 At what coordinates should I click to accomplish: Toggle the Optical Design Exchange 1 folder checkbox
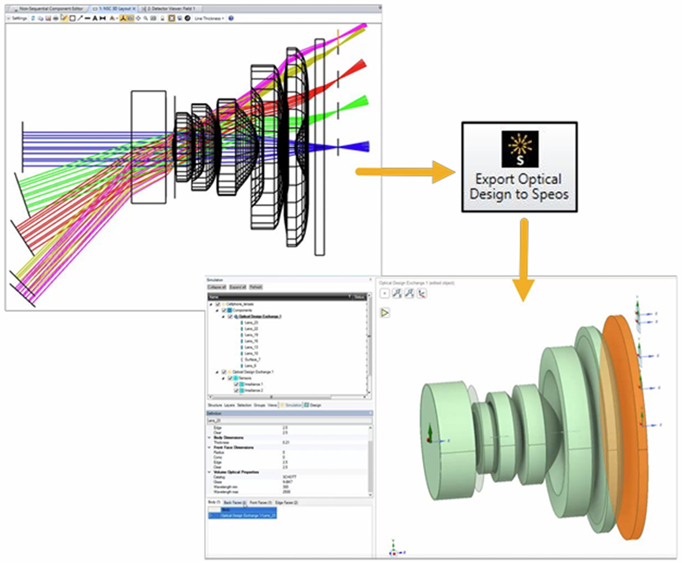pos(224,372)
